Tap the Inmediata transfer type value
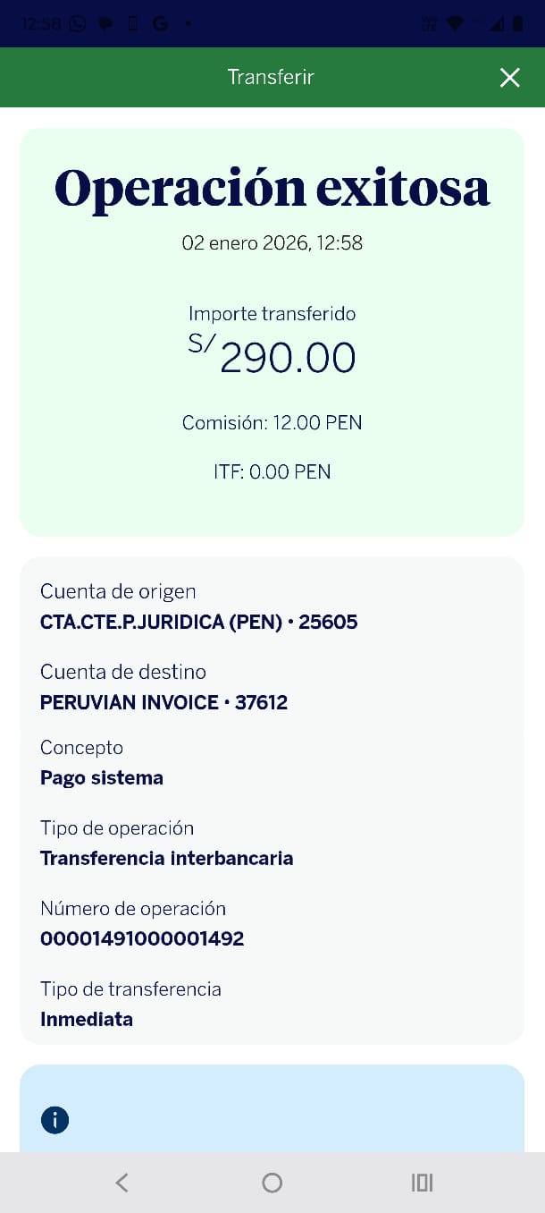Screen dimensions: 545x1213 pos(87,1020)
